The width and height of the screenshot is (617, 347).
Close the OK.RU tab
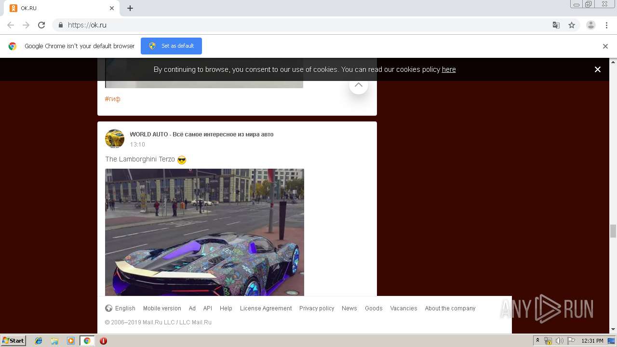tap(112, 8)
